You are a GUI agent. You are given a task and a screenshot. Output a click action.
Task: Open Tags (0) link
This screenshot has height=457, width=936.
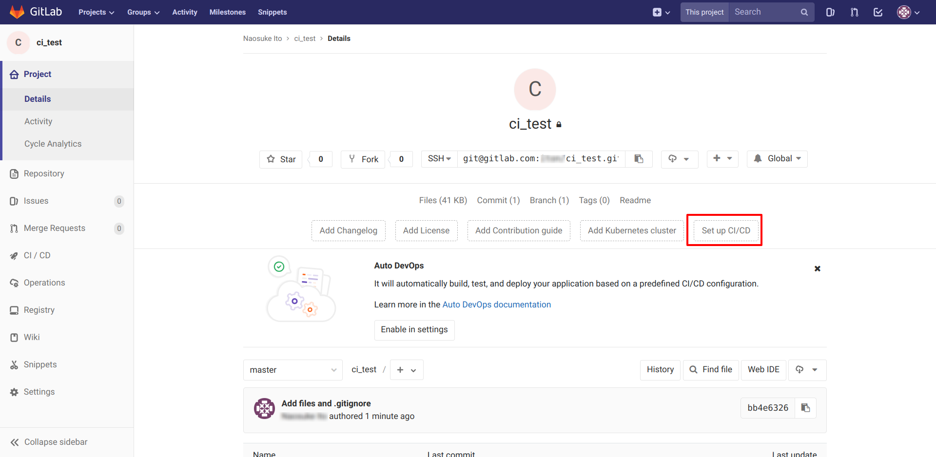594,200
